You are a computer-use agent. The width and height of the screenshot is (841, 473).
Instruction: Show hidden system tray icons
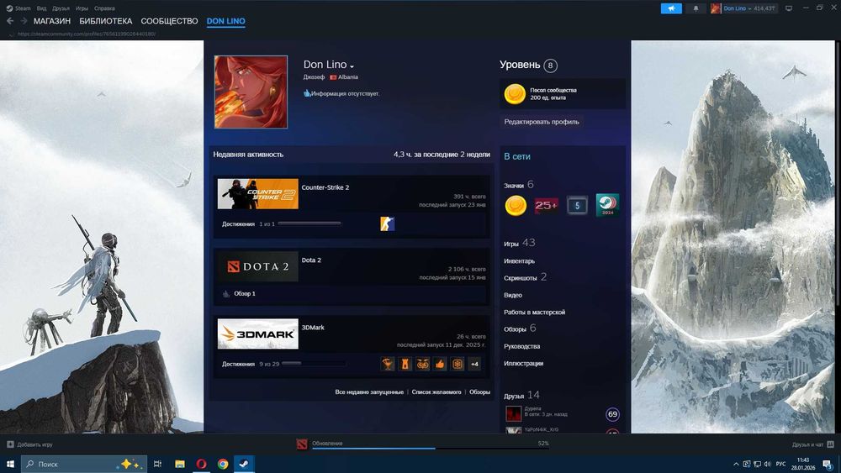tap(736, 464)
